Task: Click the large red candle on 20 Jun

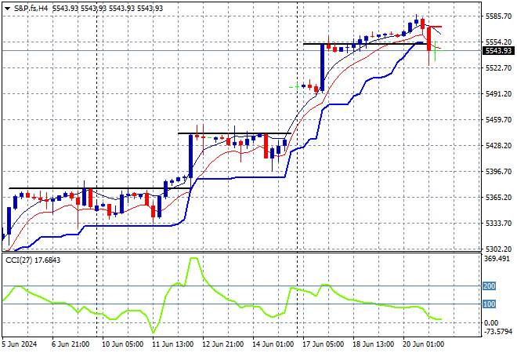Action: [x=428, y=39]
